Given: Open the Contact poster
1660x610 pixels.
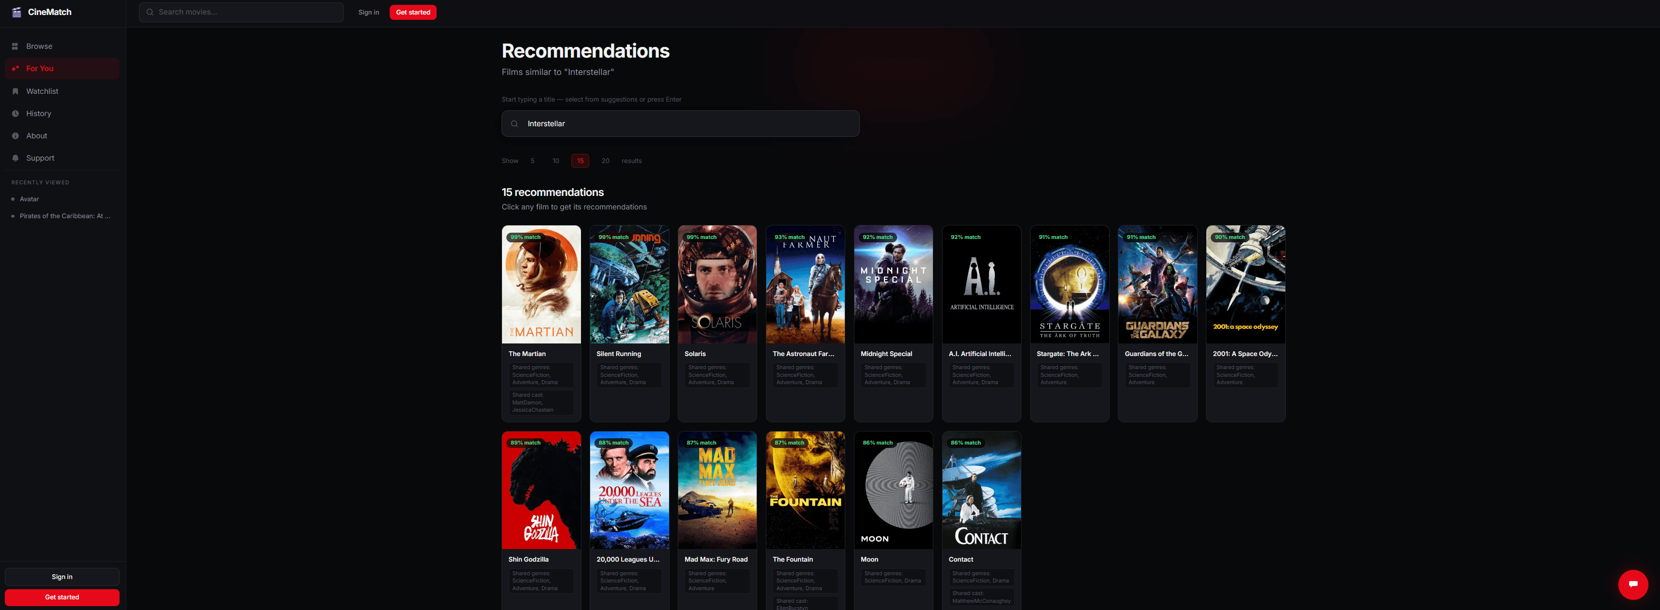Looking at the screenshot, I should [981, 490].
